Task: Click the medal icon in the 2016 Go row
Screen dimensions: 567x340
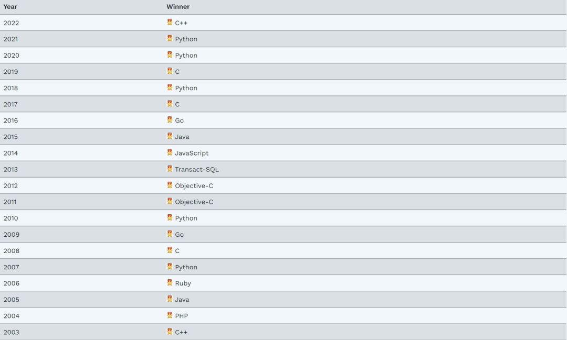Action: (x=169, y=120)
